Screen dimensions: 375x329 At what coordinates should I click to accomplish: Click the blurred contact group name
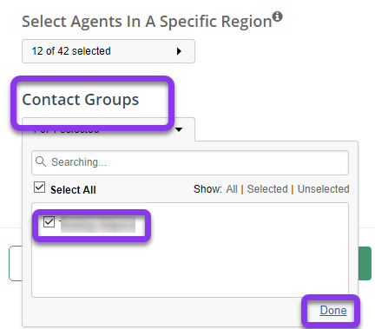click(97, 224)
